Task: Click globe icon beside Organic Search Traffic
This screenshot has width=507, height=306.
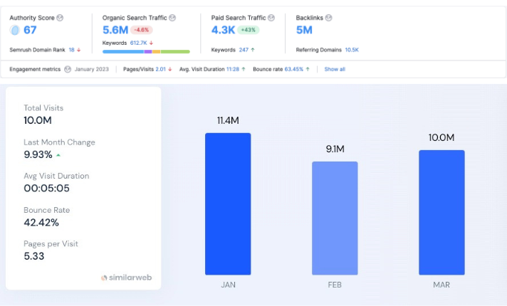Action: point(172,18)
